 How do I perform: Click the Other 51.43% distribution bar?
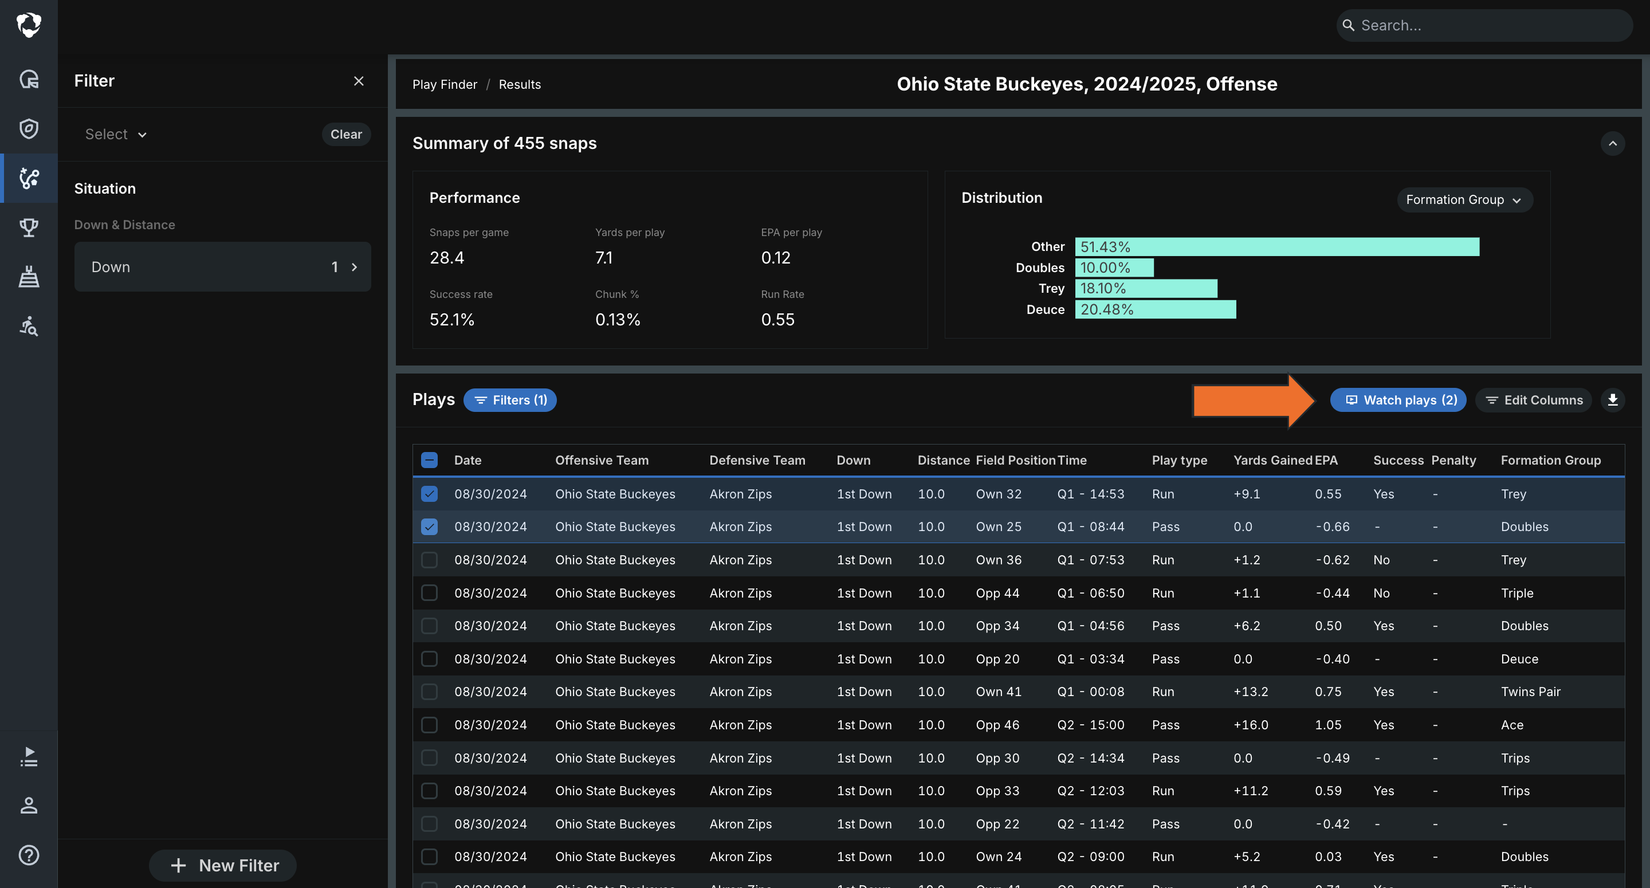(x=1276, y=247)
